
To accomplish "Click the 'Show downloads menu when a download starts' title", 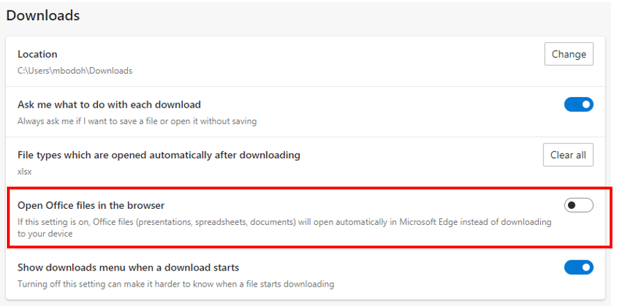I will (128, 267).
